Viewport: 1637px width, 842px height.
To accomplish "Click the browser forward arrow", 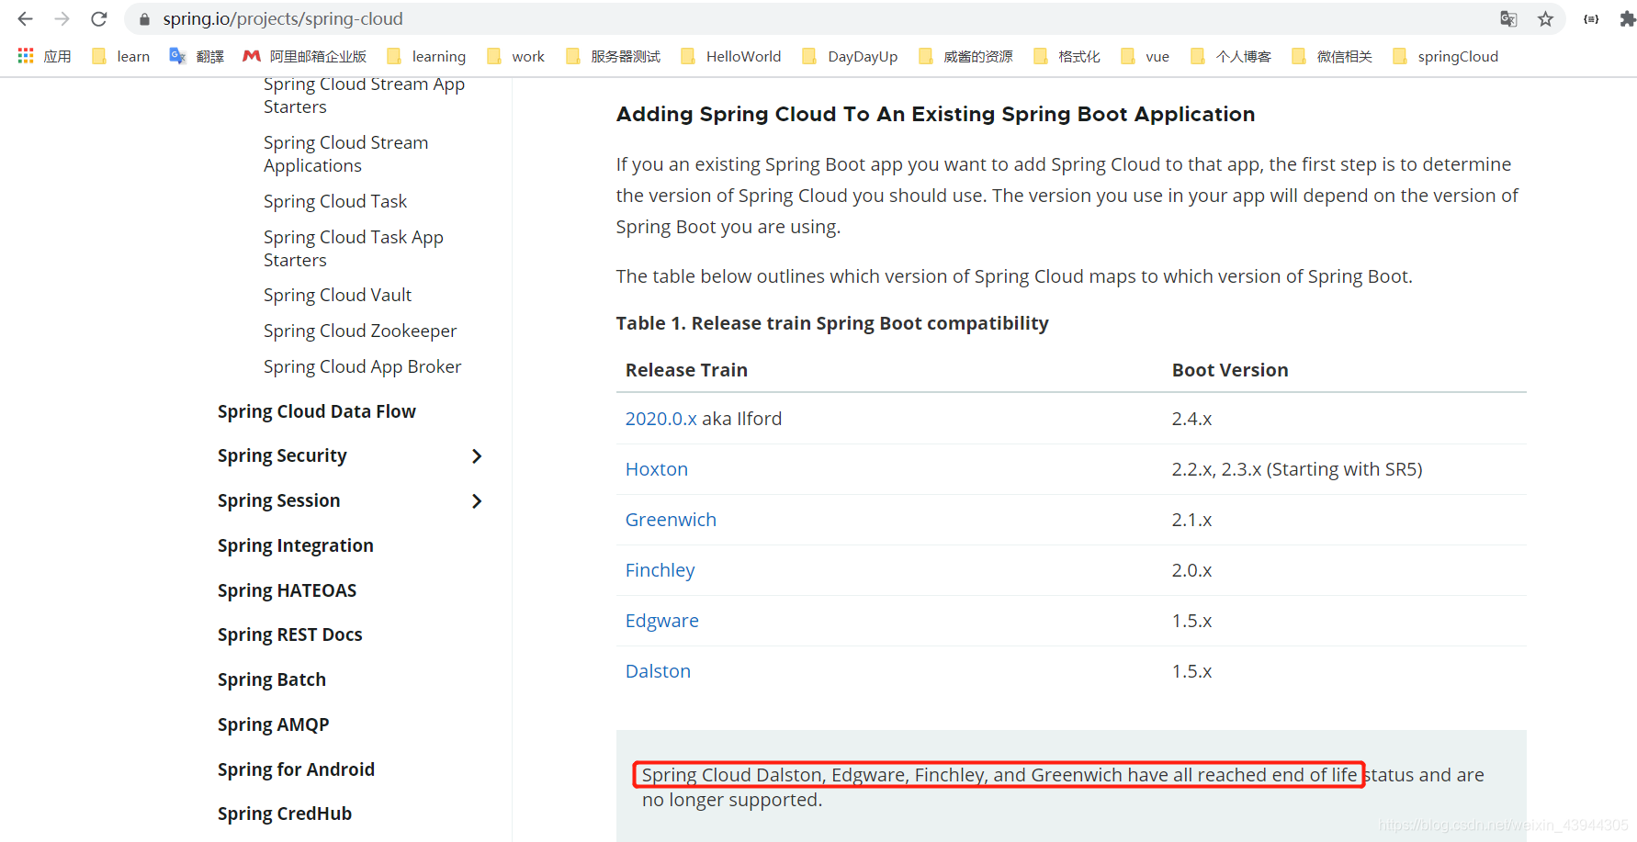I will (62, 18).
